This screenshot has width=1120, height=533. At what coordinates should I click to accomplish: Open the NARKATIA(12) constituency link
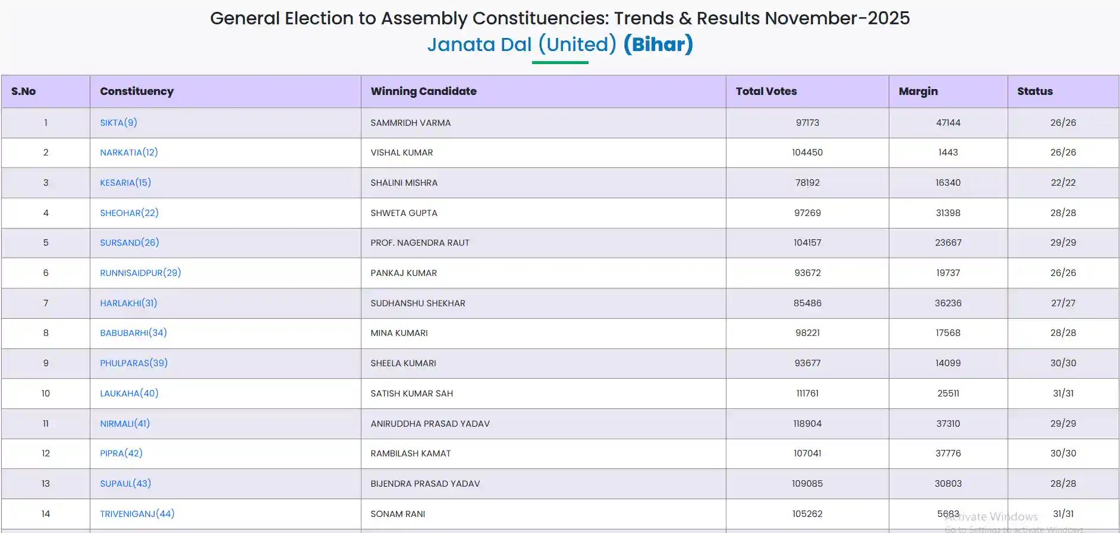(x=128, y=153)
